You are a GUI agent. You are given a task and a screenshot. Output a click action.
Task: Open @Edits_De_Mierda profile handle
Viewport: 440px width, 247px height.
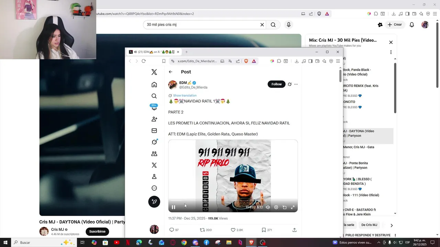[193, 87]
